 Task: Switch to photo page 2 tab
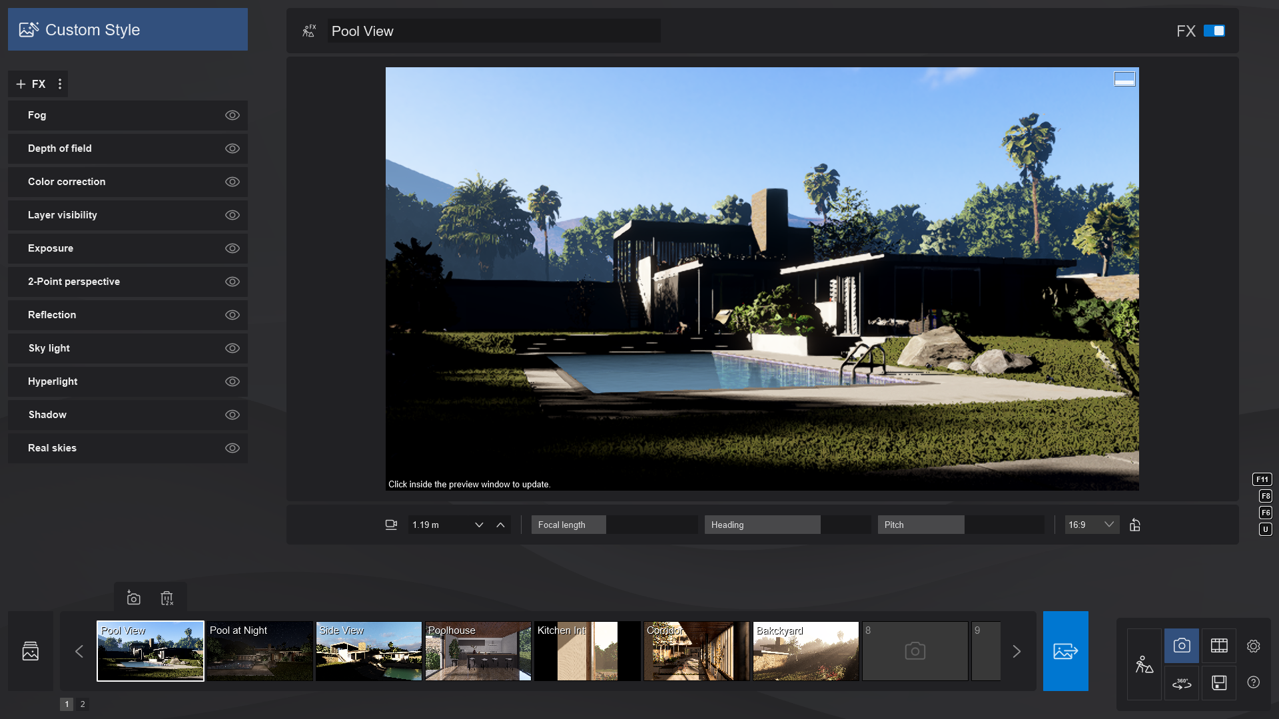tap(83, 704)
